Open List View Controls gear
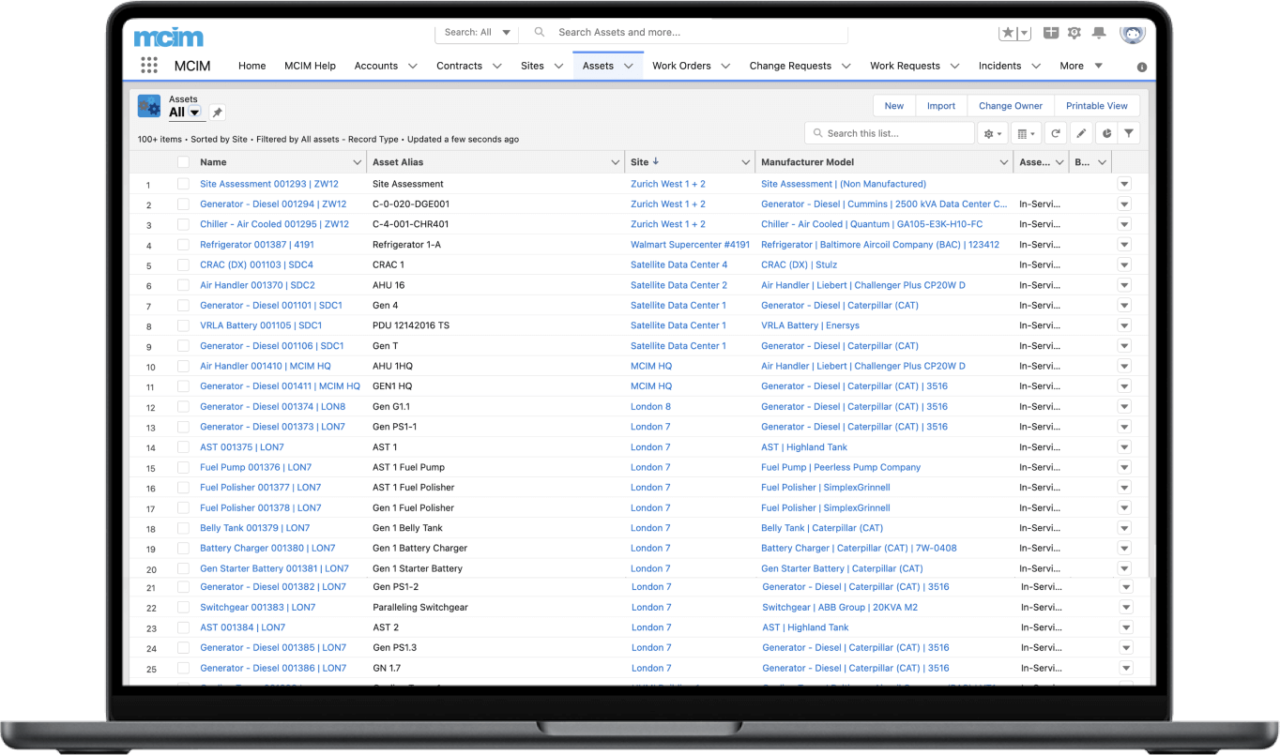This screenshot has width=1280, height=755. click(x=993, y=133)
